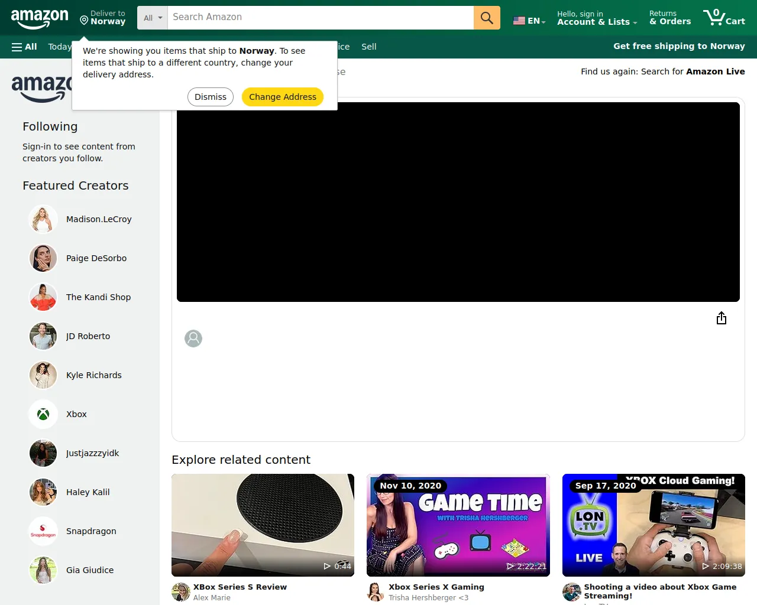Image resolution: width=757 pixels, height=605 pixels.
Task: Follow the Amazon Live search link
Action: 715,71
